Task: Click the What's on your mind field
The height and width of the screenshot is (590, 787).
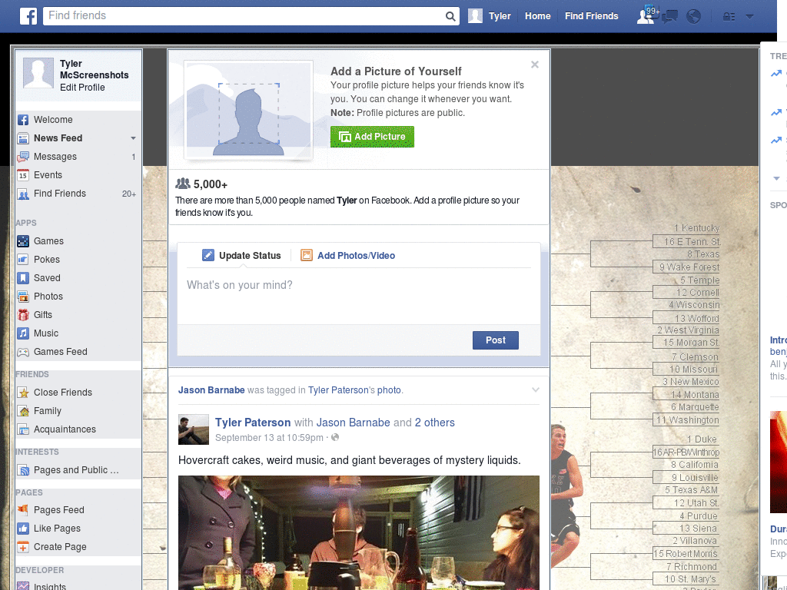Action: [x=359, y=297]
